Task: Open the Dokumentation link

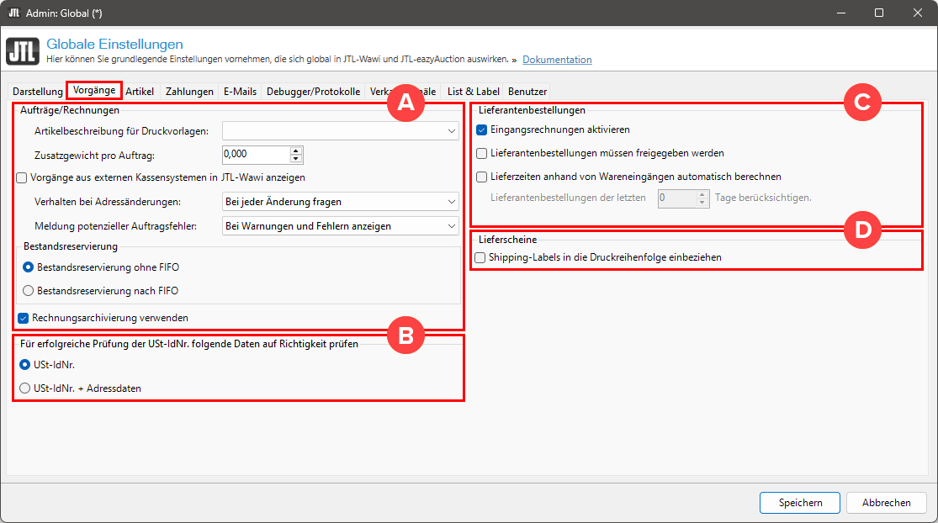Action: click(557, 60)
